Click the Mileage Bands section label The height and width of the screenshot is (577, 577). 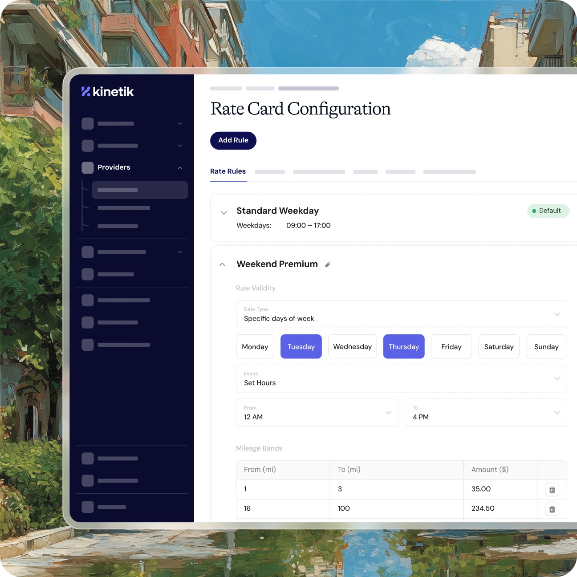[x=259, y=448]
